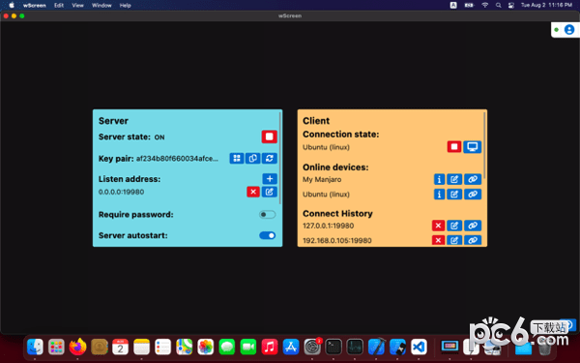Copy the key pair to clipboard

[253, 158]
